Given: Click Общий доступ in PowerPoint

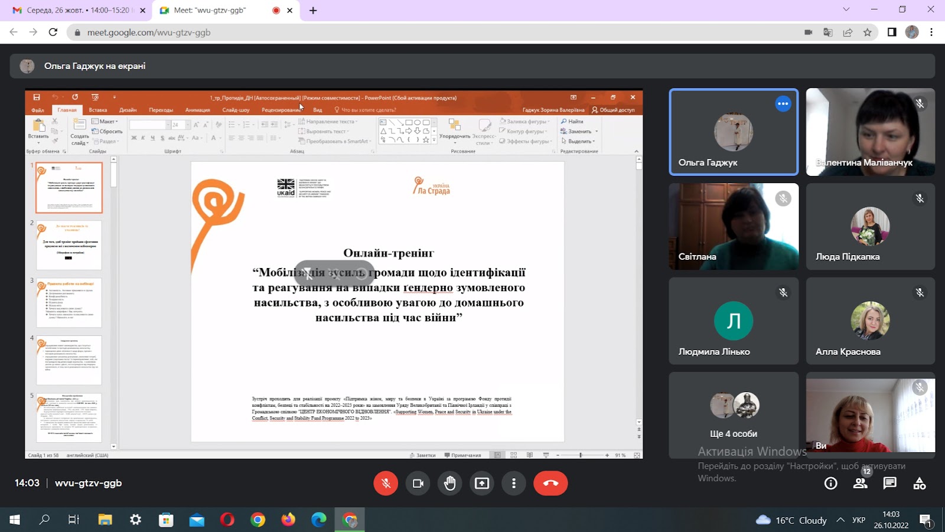Looking at the screenshot, I should pos(613,110).
